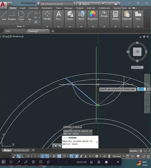The image size is (151, 168).
Task: Toggle snap mode dots icon
Action: point(145,151)
